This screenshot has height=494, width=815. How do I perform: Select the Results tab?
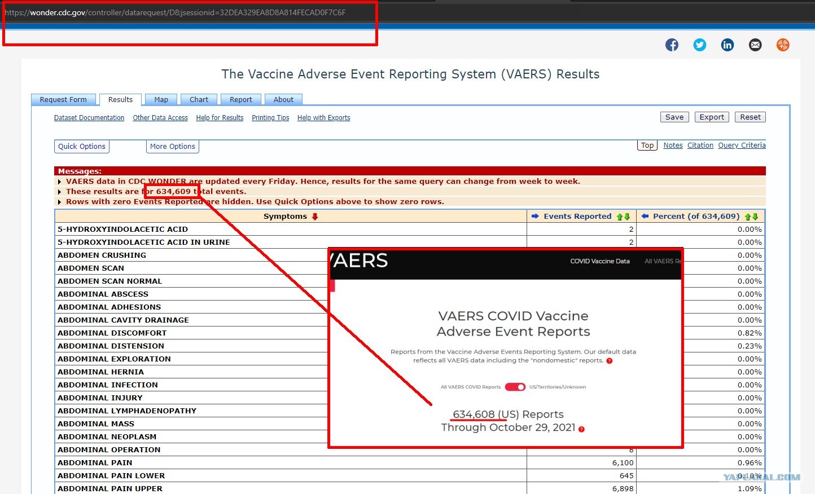tap(120, 100)
